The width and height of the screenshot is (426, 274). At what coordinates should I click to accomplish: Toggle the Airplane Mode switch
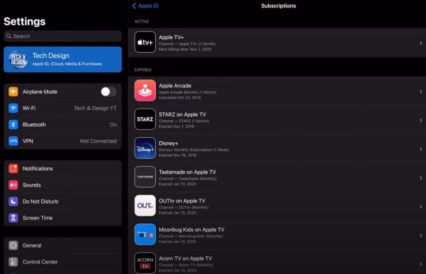click(109, 92)
